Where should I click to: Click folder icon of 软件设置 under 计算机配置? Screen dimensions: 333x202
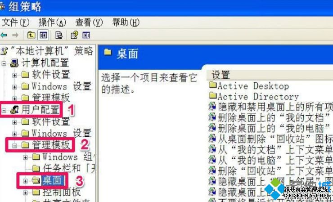[x=25, y=75]
